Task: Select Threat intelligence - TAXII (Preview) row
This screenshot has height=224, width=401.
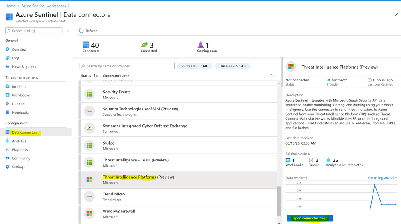Action: tap(178, 162)
